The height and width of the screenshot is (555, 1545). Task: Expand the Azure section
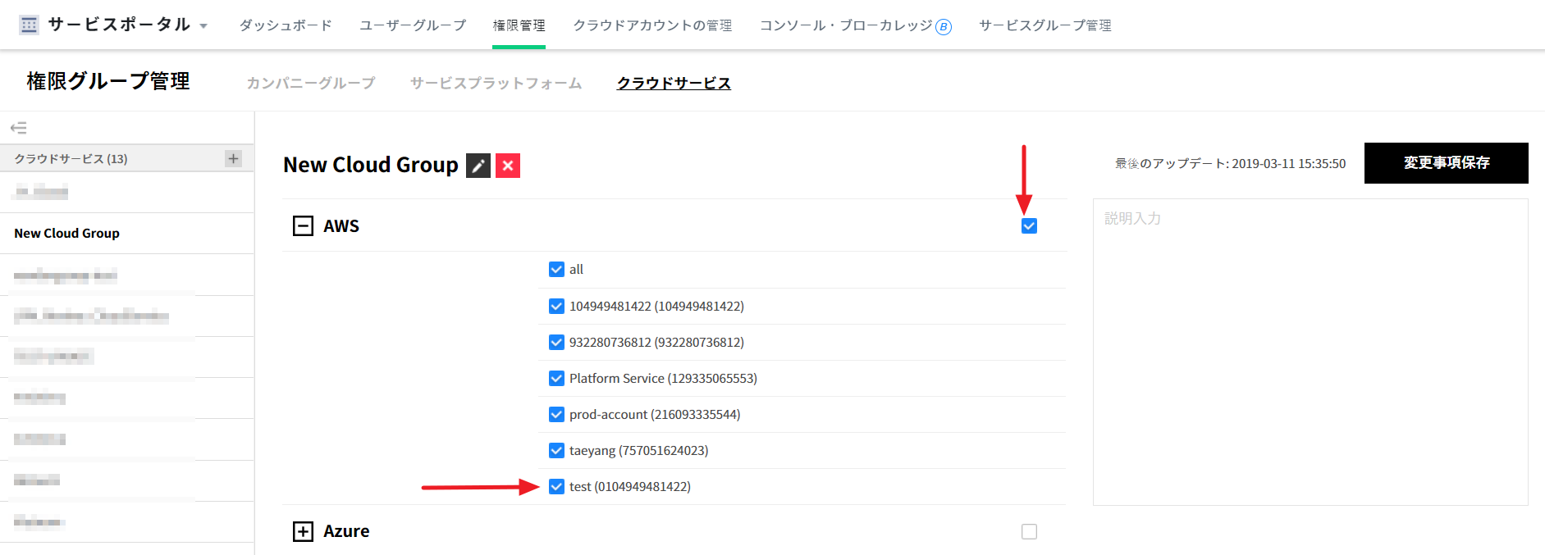303,531
